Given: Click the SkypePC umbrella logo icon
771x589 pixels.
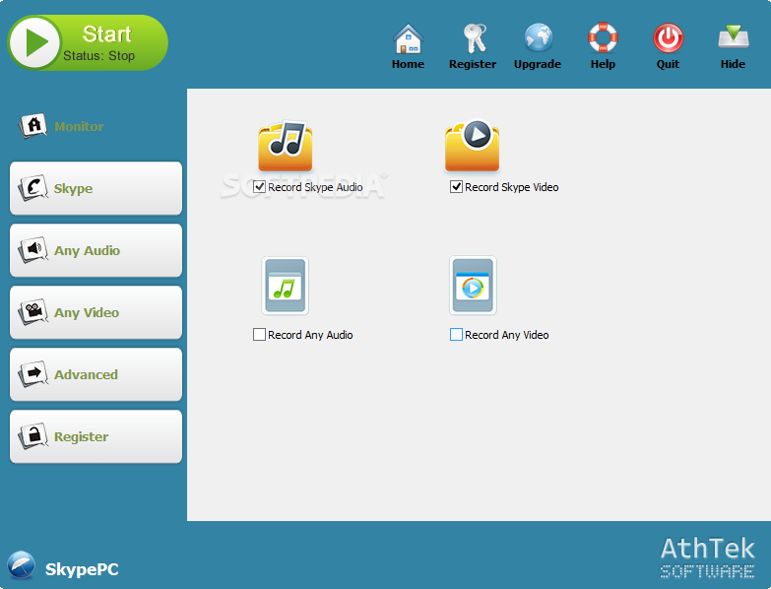Looking at the screenshot, I should click(x=21, y=565).
